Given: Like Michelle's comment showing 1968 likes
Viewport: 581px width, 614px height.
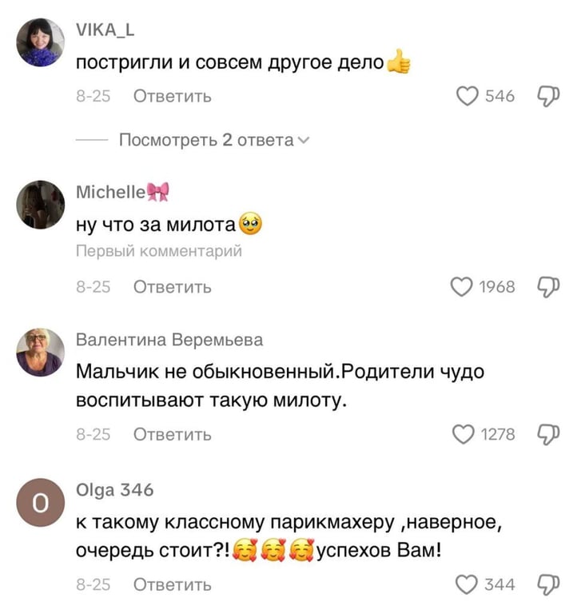Looking at the screenshot, I should tap(462, 287).
